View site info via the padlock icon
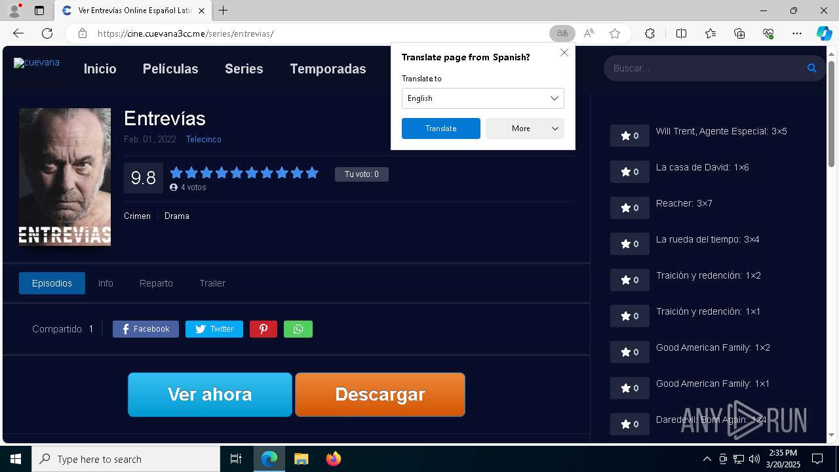 [x=83, y=33]
